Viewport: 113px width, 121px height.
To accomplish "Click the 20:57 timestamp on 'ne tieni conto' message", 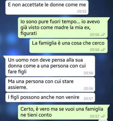I will coord(95,116).
